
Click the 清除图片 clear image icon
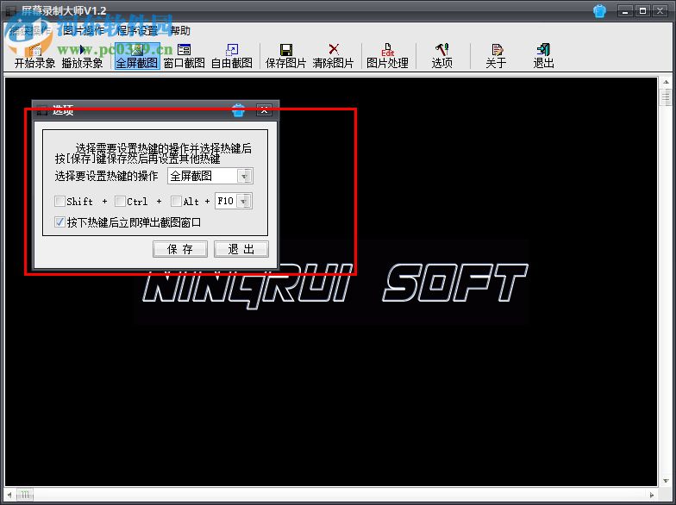pos(333,56)
